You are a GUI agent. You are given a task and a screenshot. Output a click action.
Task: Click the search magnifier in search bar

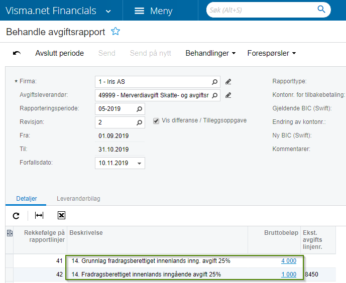321,9
